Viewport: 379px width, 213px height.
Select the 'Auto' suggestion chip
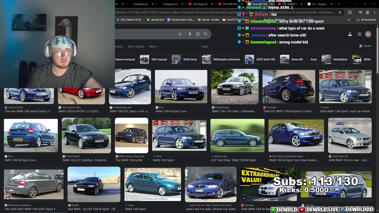pyautogui.click(x=314, y=59)
